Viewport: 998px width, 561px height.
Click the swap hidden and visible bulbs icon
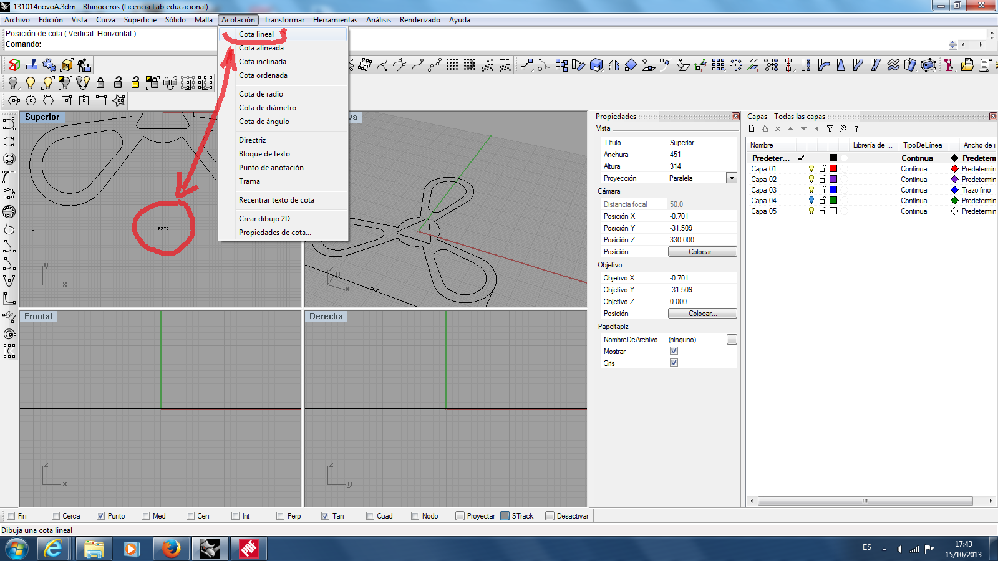pyautogui.click(x=83, y=83)
